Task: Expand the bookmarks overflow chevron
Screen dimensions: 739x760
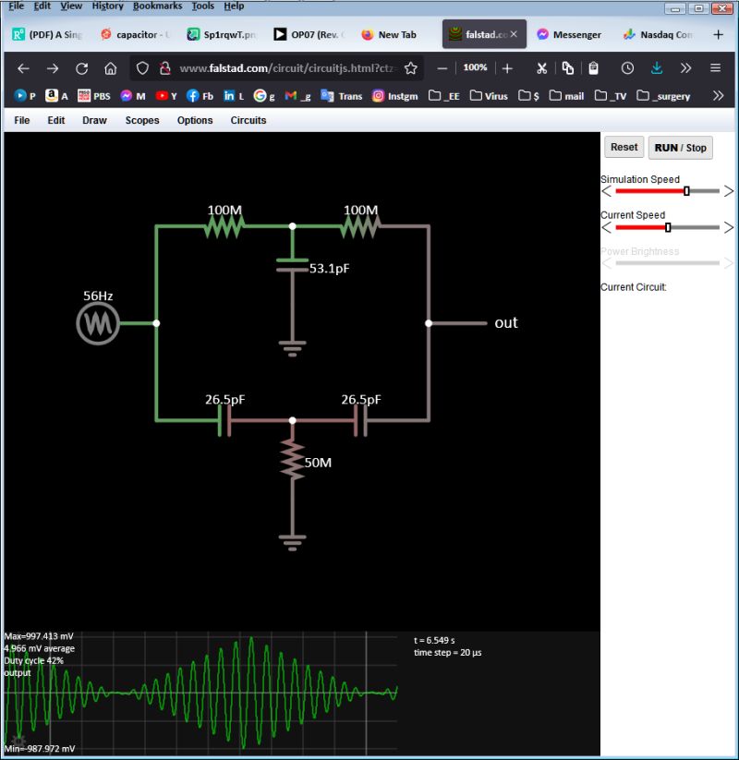Action: (x=719, y=95)
